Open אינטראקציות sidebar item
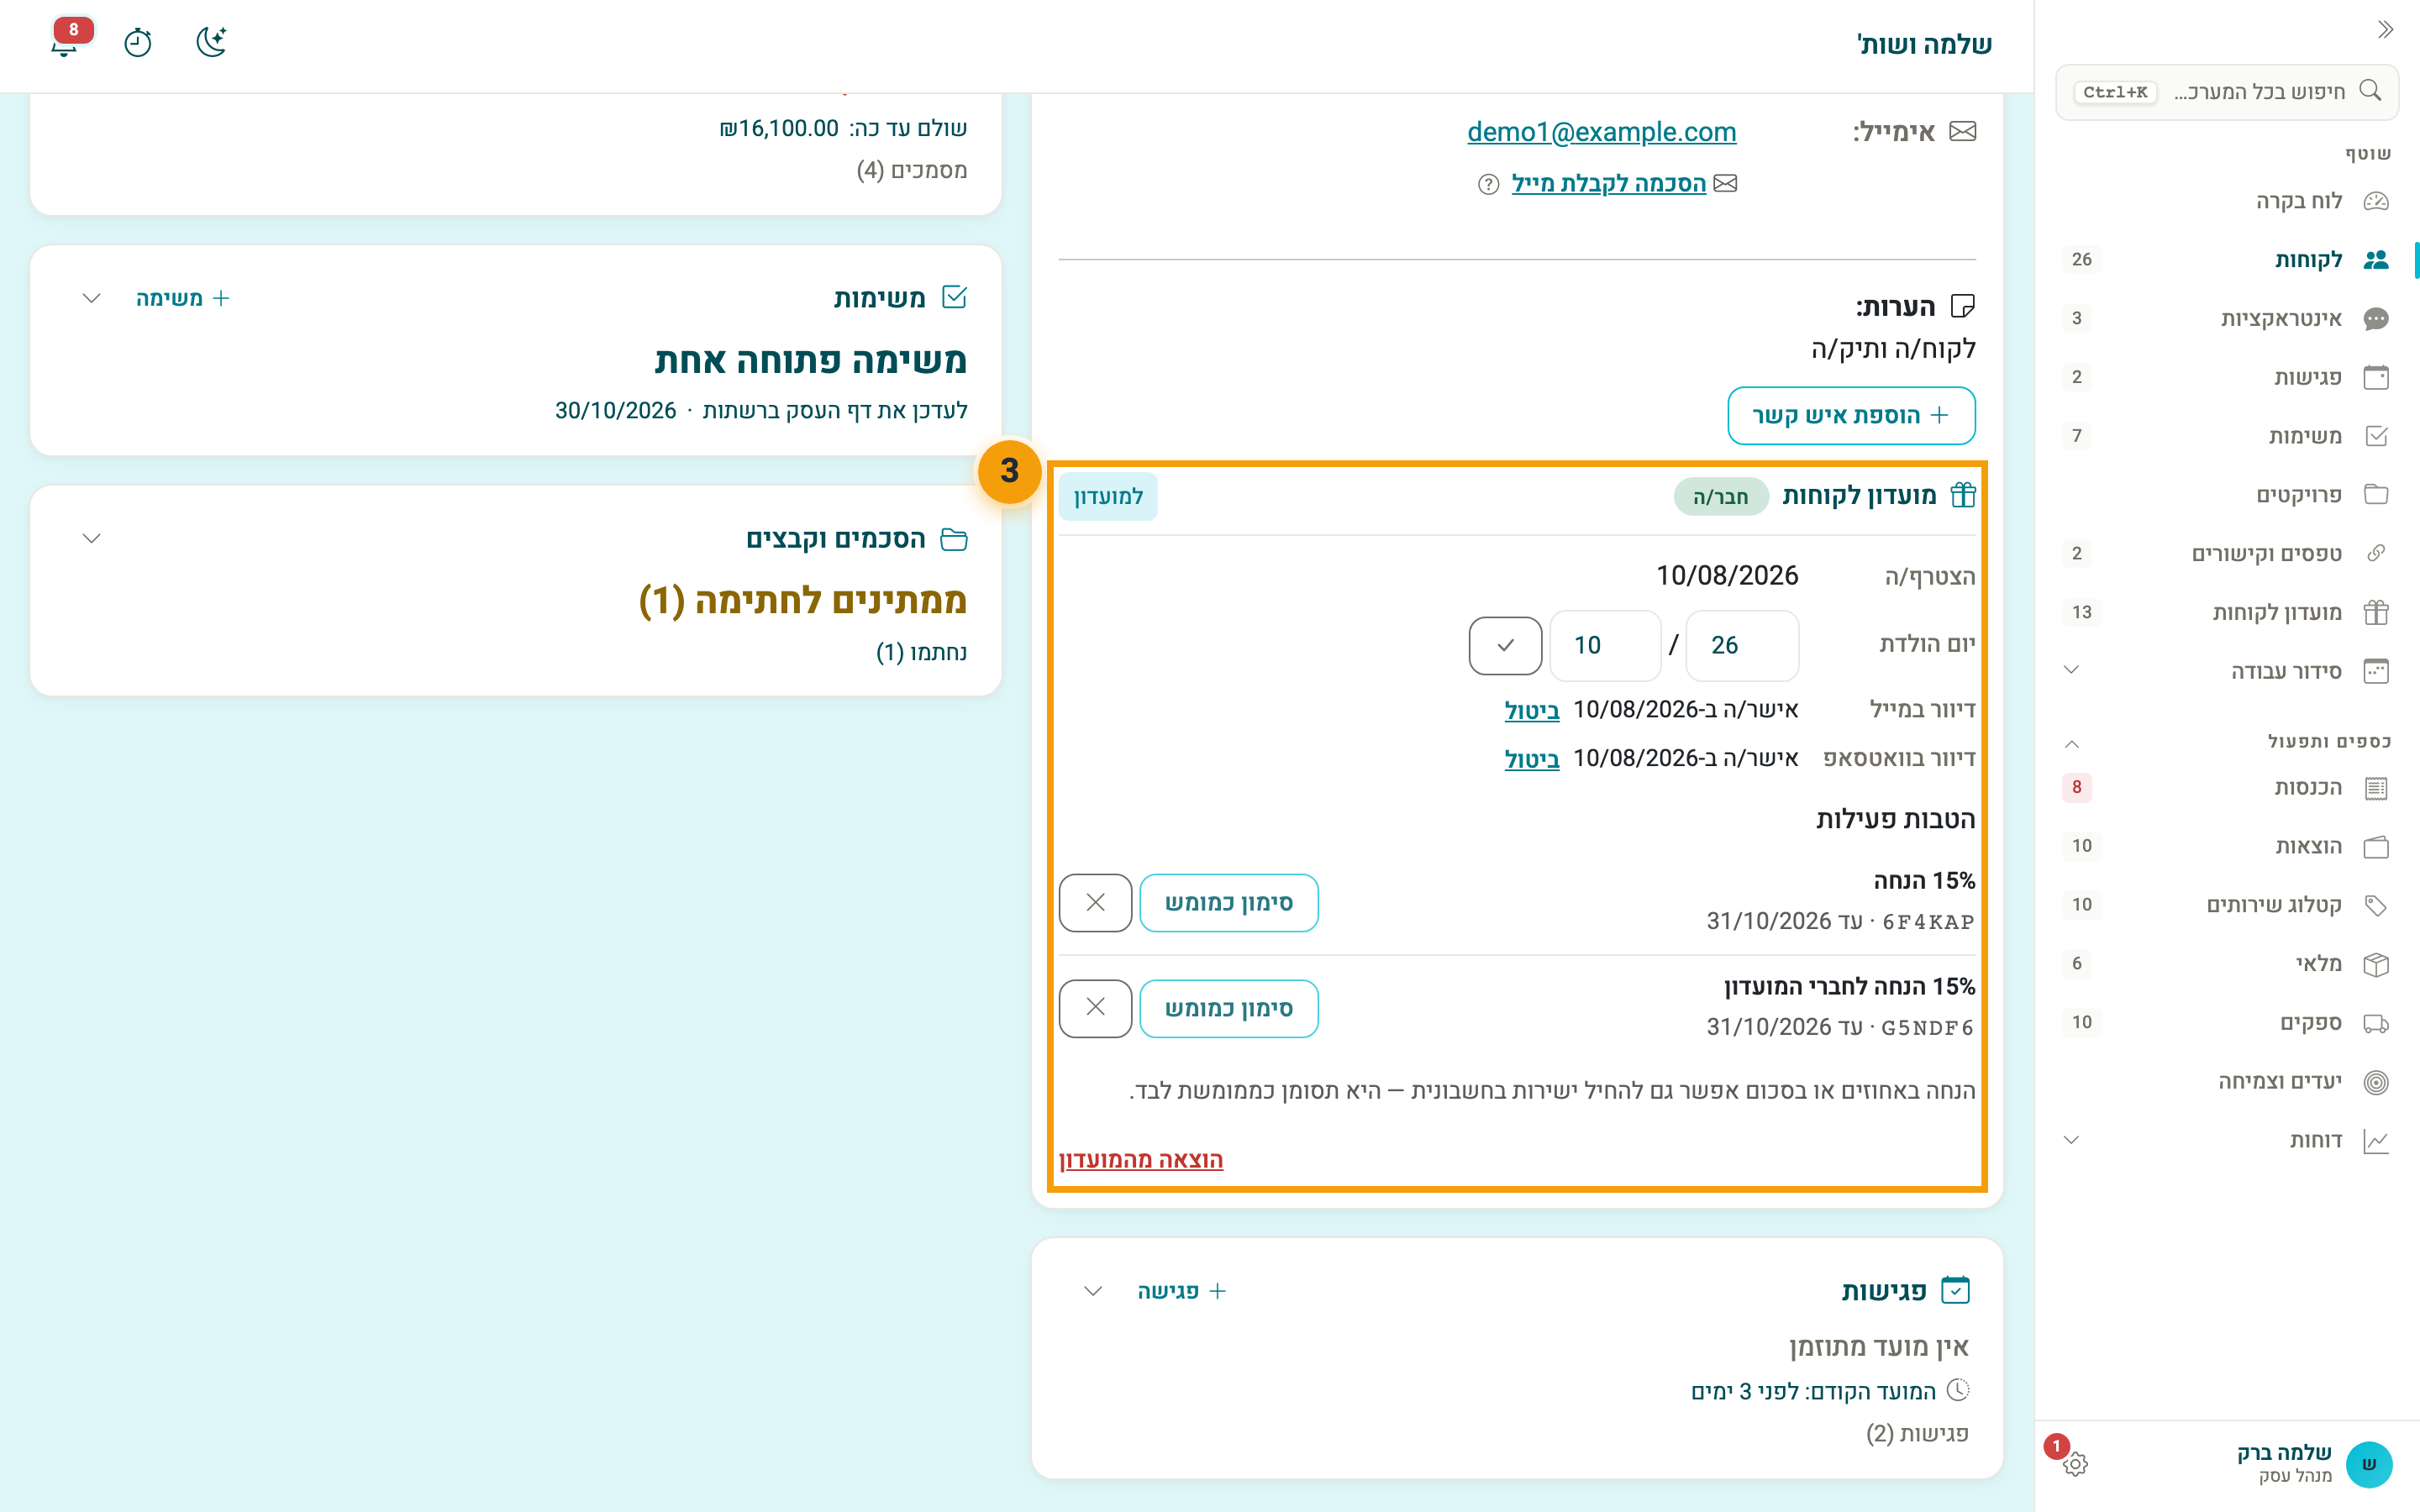Viewport: 2420px width, 1512px height. [2226, 318]
